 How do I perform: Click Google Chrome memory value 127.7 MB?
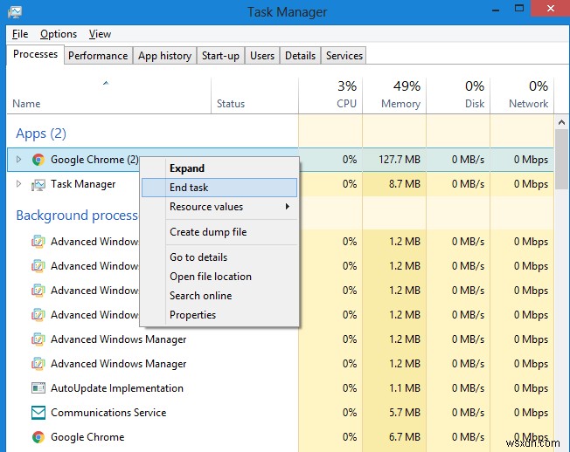click(x=400, y=160)
